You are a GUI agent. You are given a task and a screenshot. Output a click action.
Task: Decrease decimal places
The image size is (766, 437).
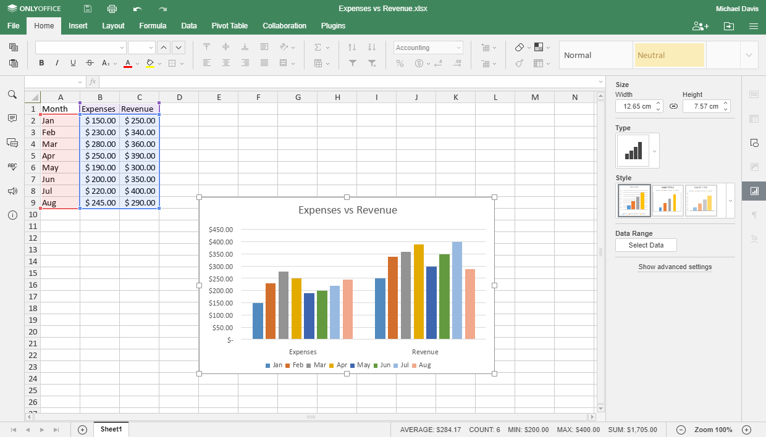438,63
